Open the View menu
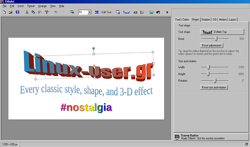The height and width of the screenshot is (147, 250). [x=53, y=6]
